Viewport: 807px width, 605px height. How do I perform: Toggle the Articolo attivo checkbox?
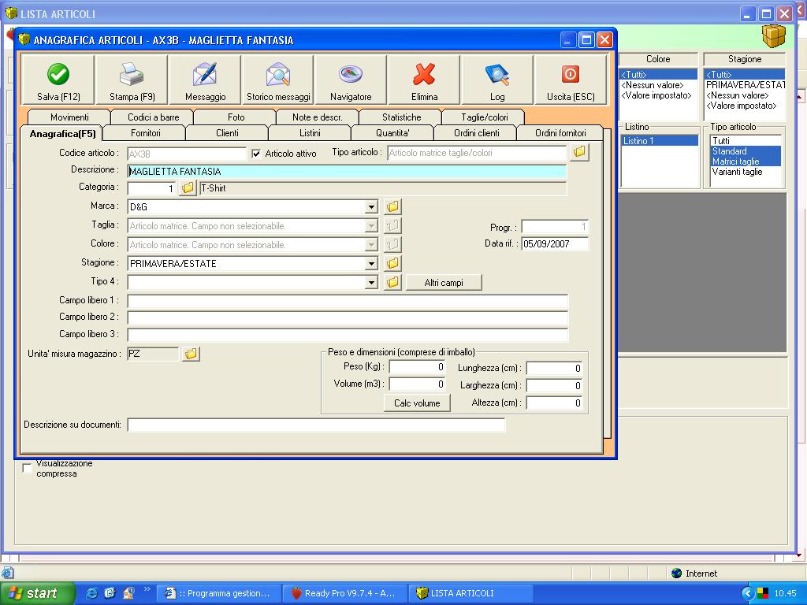point(256,154)
